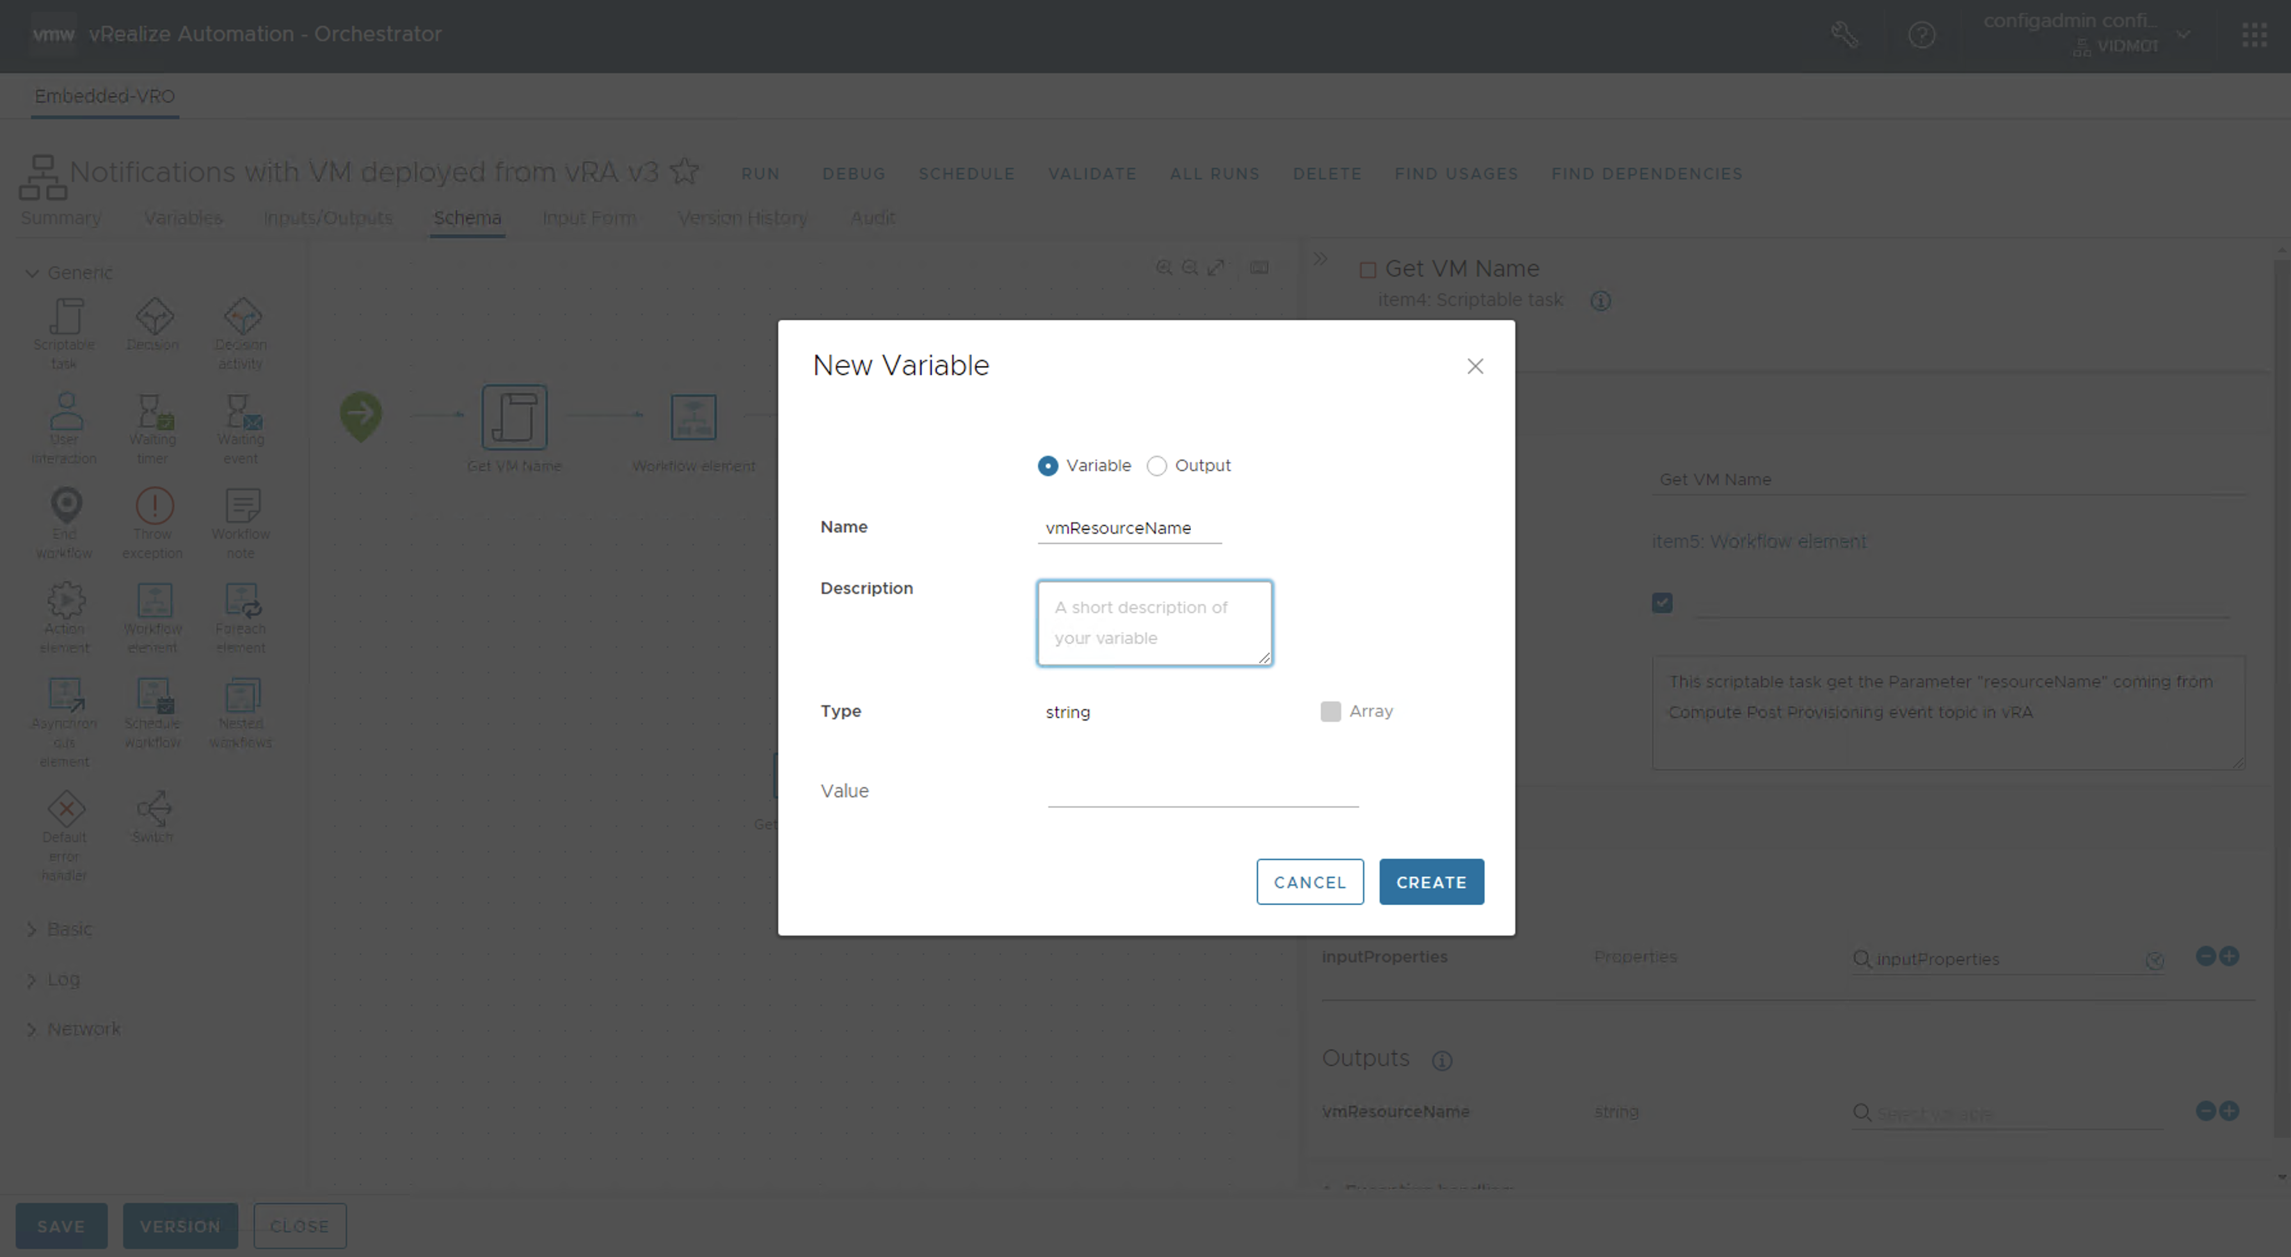Enable the Array checkbox
2291x1257 pixels.
coord(1330,712)
